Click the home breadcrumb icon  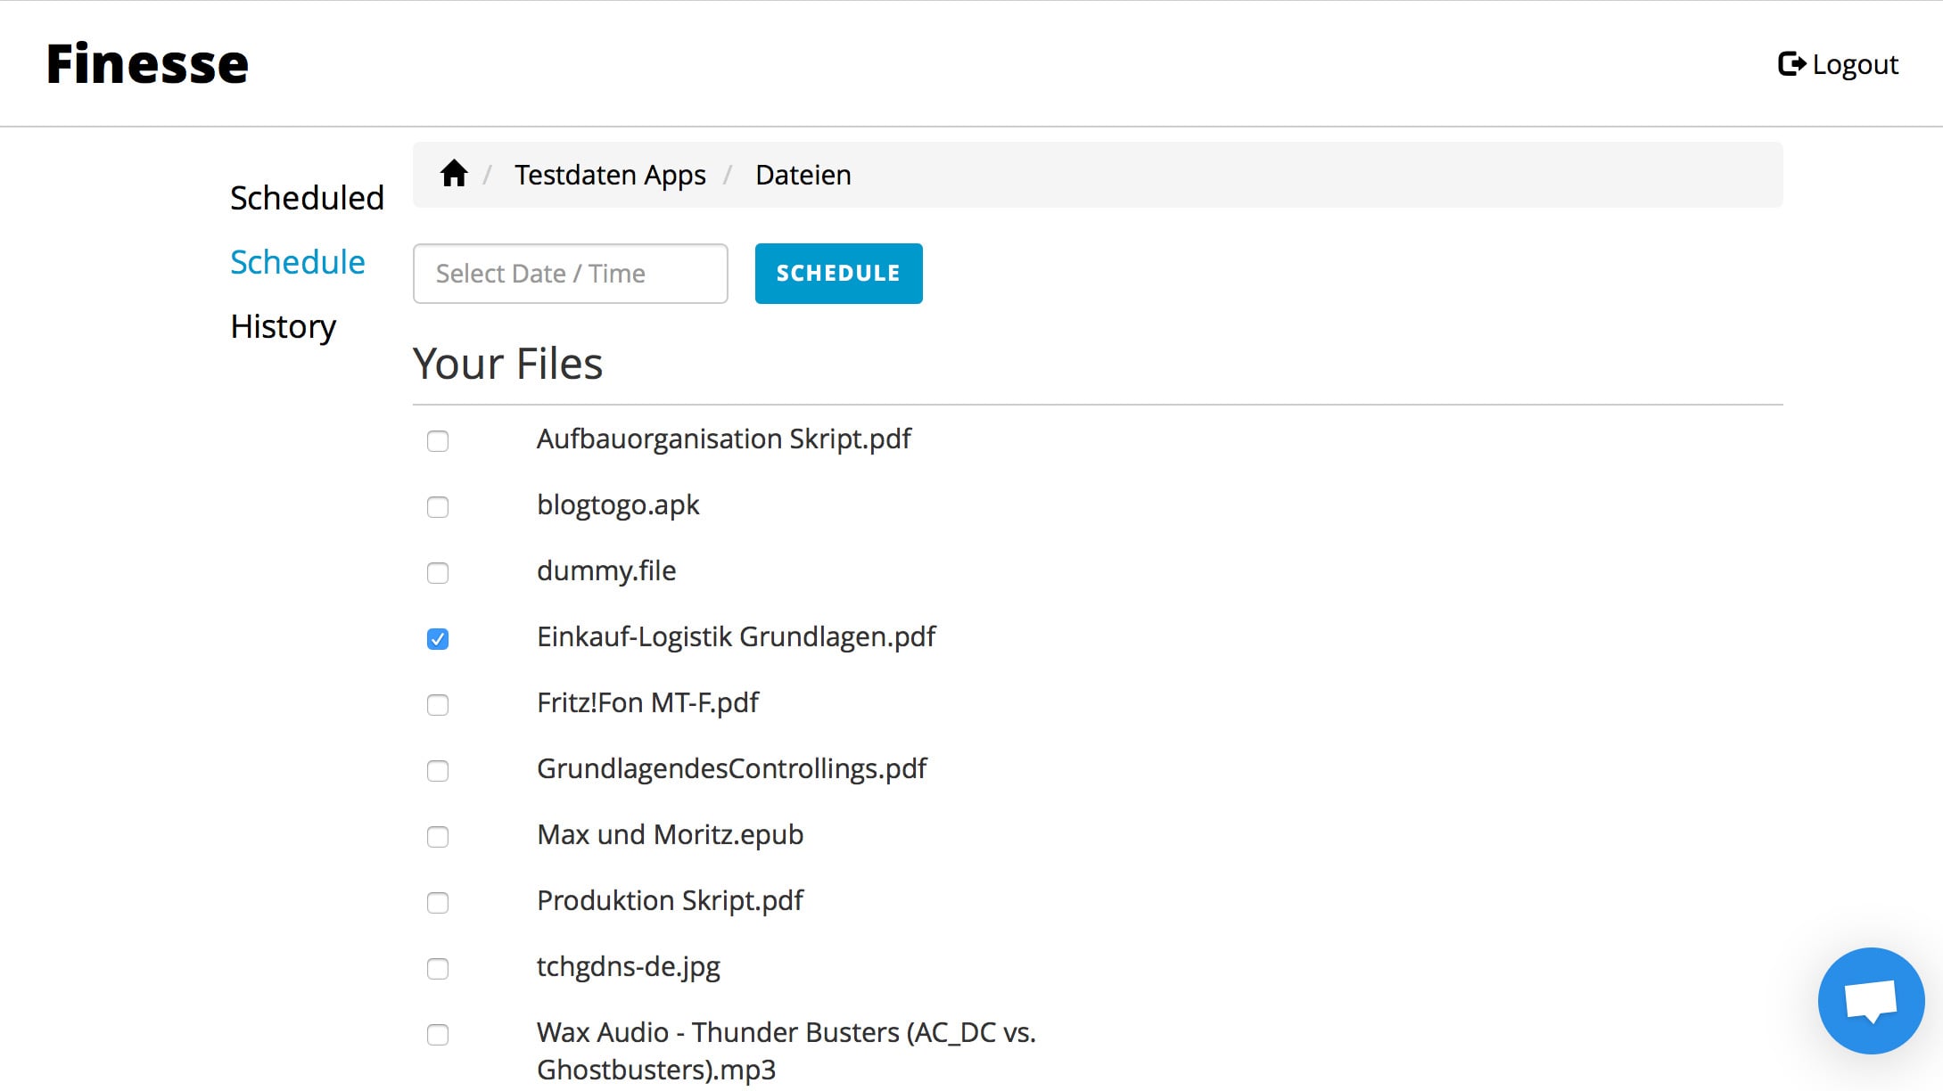pos(454,174)
